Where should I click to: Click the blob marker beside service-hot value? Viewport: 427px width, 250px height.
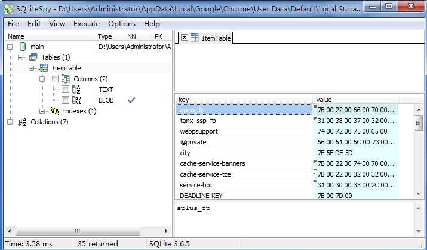pyautogui.click(x=315, y=183)
